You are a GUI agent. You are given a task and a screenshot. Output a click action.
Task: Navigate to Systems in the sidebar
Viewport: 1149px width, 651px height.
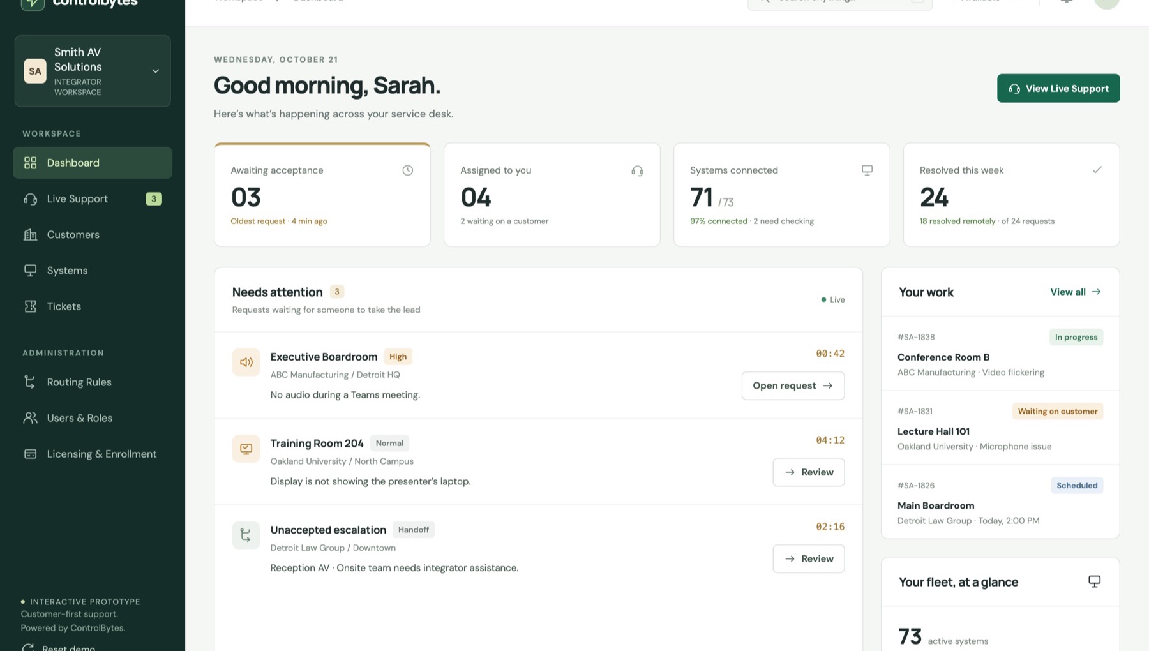click(x=93, y=271)
